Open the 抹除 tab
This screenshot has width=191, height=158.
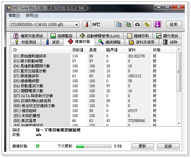[x=170, y=42]
